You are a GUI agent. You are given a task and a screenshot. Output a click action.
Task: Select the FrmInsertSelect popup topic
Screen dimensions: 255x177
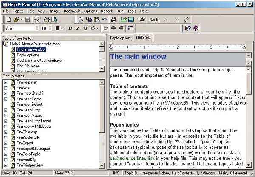point(29,105)
